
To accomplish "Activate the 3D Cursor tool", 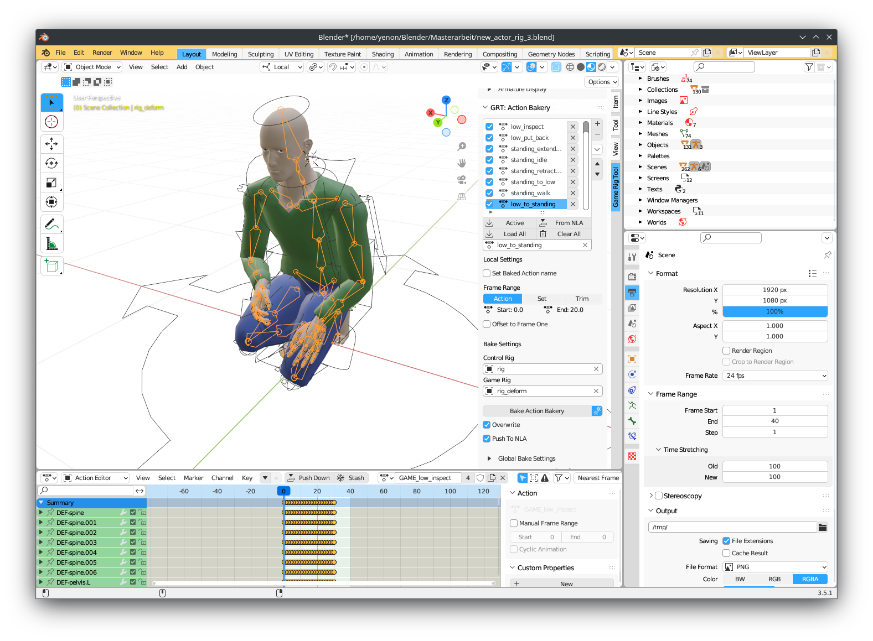I will pos(51,122).
